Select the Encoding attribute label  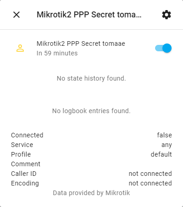[25, 183]
